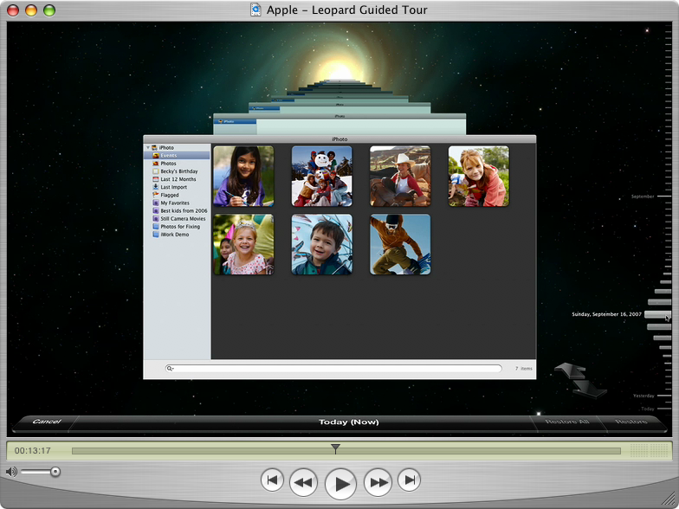
Task: Select Events in the iPhoto sidebar
Action: click(x=177, y=156)
